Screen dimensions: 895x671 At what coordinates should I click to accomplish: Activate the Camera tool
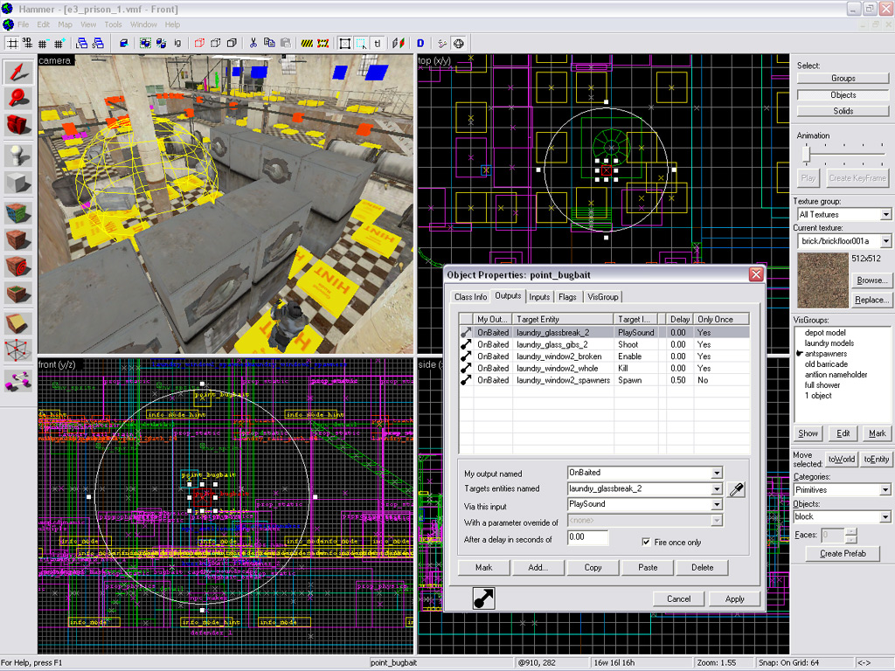coord(17,124)
